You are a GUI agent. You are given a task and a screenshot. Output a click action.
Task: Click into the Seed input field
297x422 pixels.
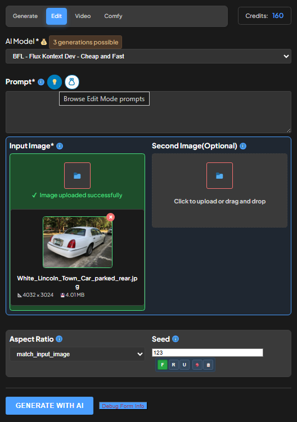pyautogui.click(x=208, y=352)
